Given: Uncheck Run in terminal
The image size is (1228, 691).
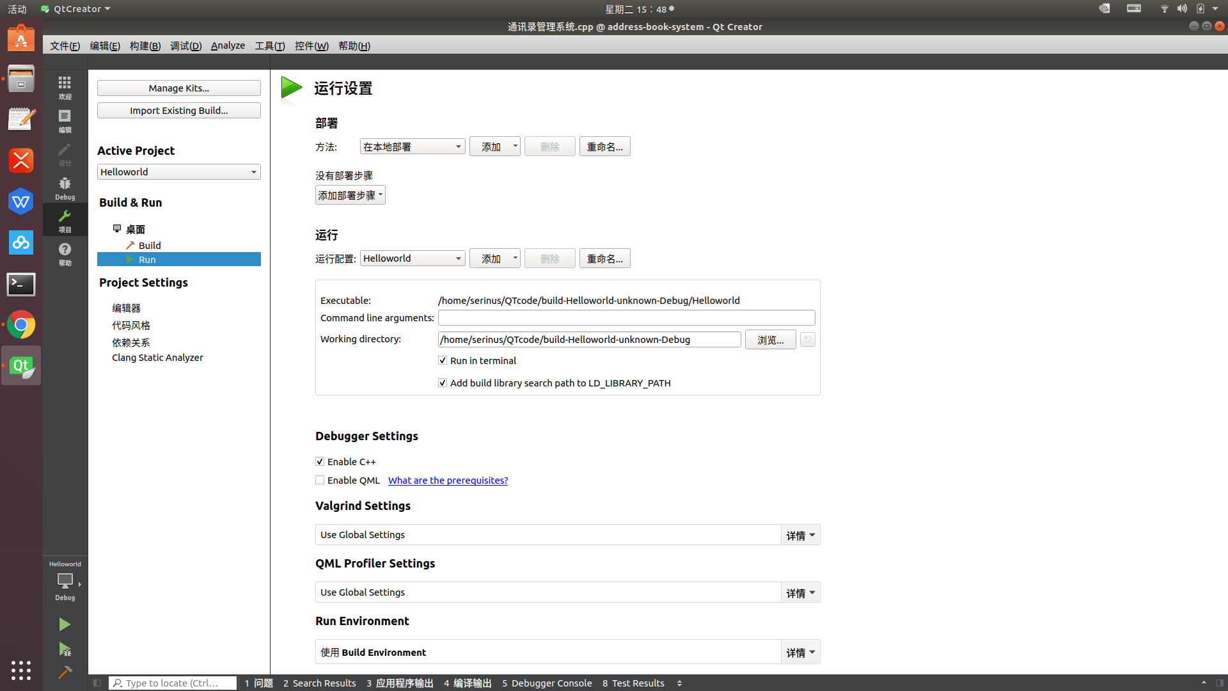Looking at the screenshot, I should [443, 361].
